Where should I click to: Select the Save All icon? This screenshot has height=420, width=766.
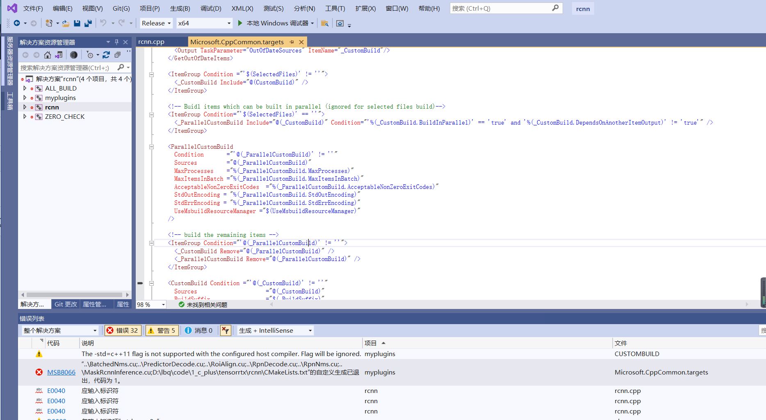pyautogui.click(x=87, y=23)
